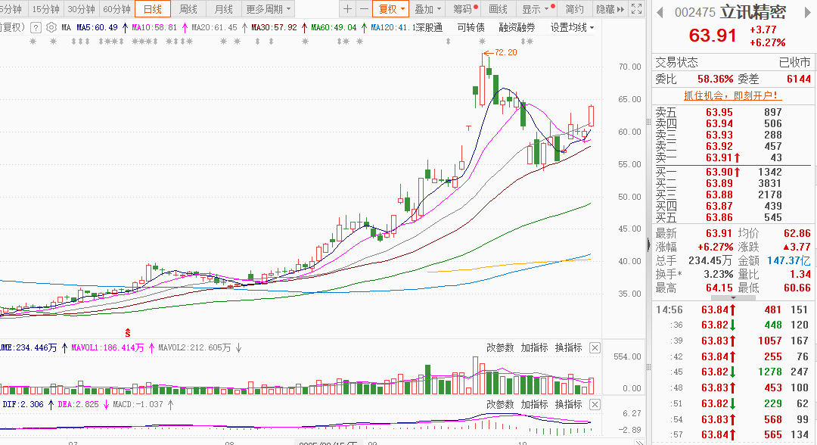
Task: Click 买一 price 63.90
Action: point(719,172)
